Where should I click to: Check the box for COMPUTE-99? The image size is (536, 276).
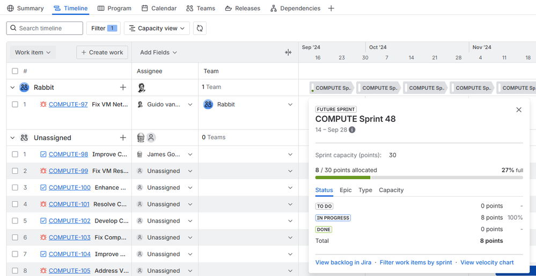[15, 171]
